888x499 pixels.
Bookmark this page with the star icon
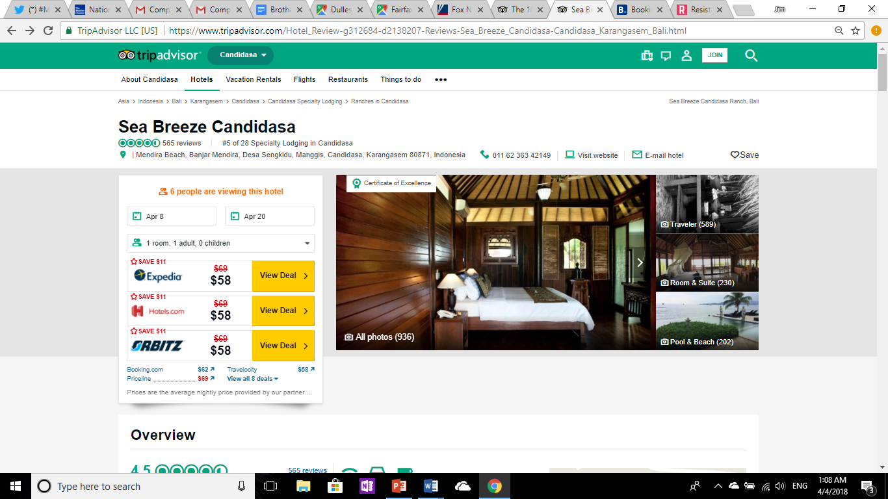coord(855,31)
